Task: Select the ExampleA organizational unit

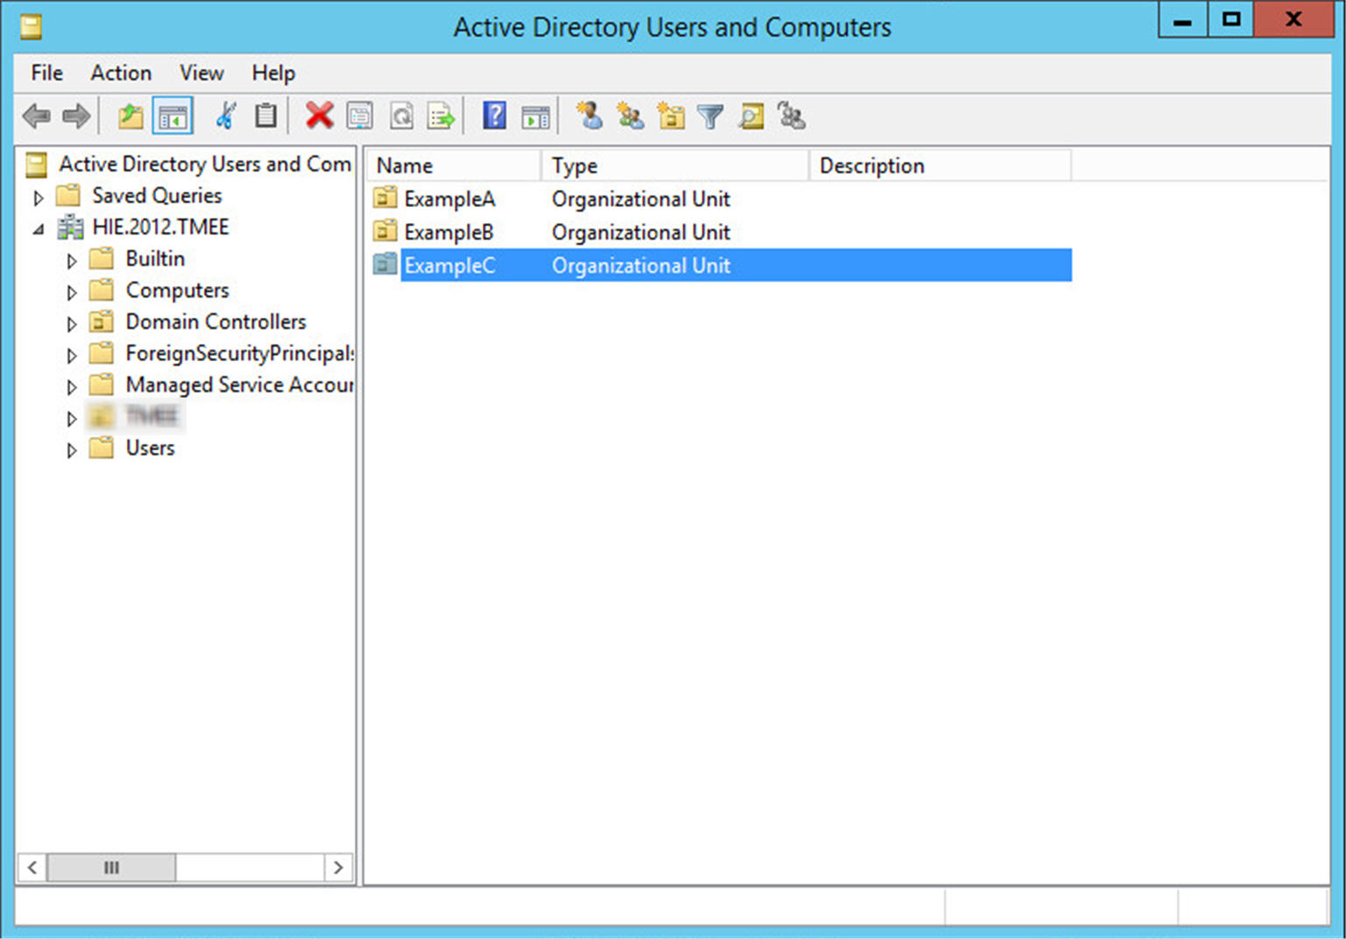Action: point(449,199)
